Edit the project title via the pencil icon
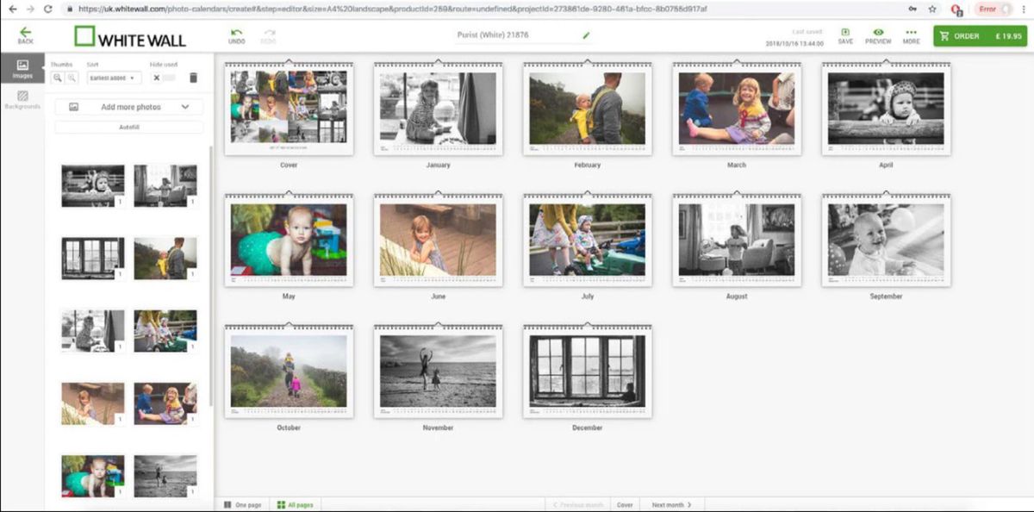 587,36
